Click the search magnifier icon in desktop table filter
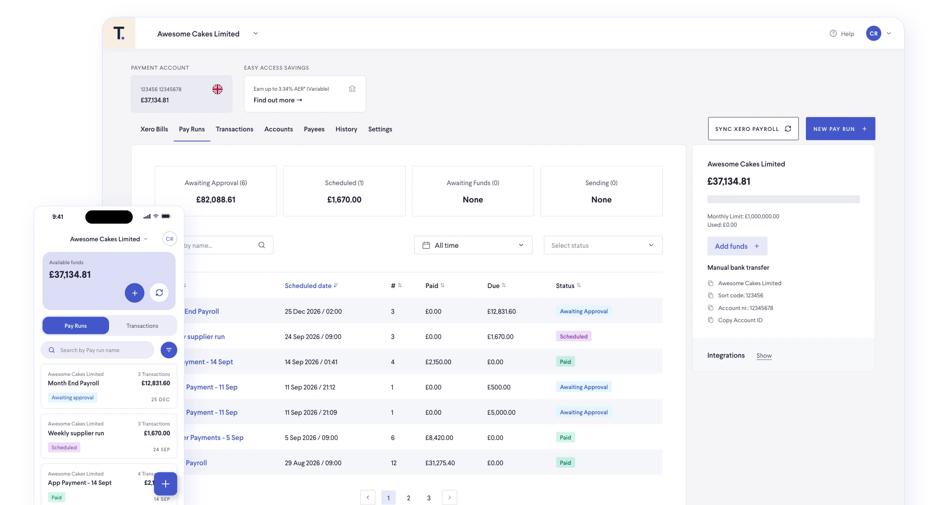This screenshot has height=505, width=936. tap(262, 245)
